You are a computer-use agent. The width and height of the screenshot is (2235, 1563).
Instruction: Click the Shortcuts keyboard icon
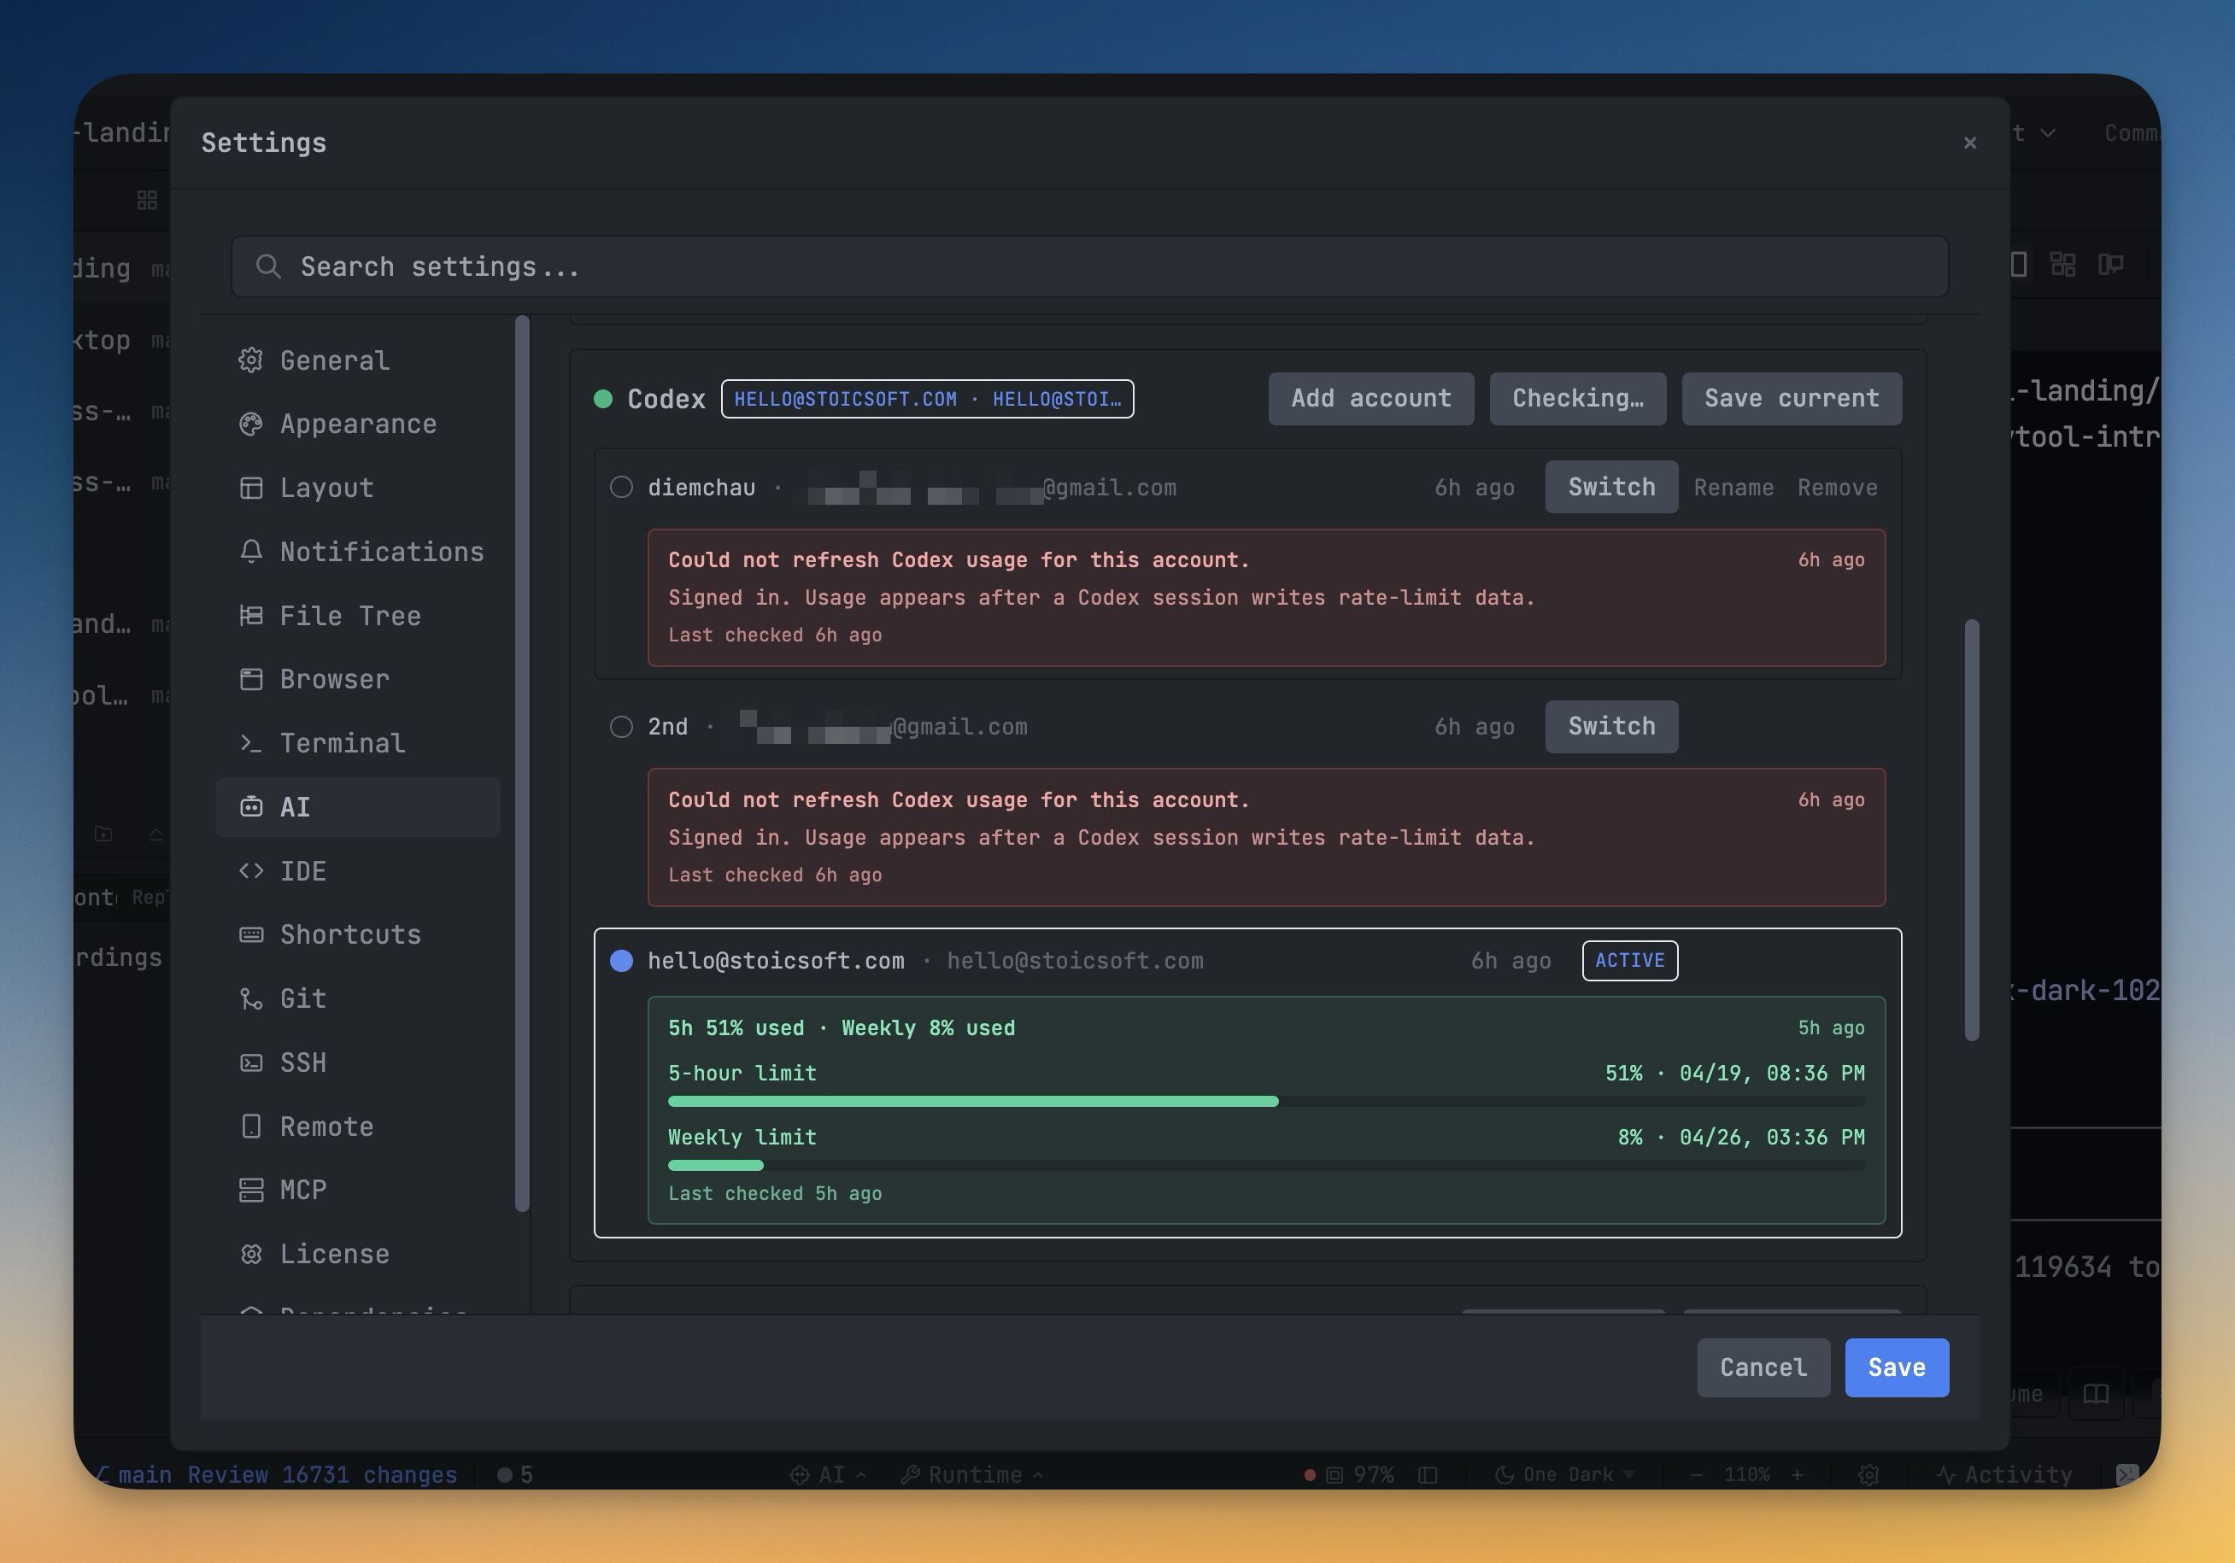[x=251, y=934]
